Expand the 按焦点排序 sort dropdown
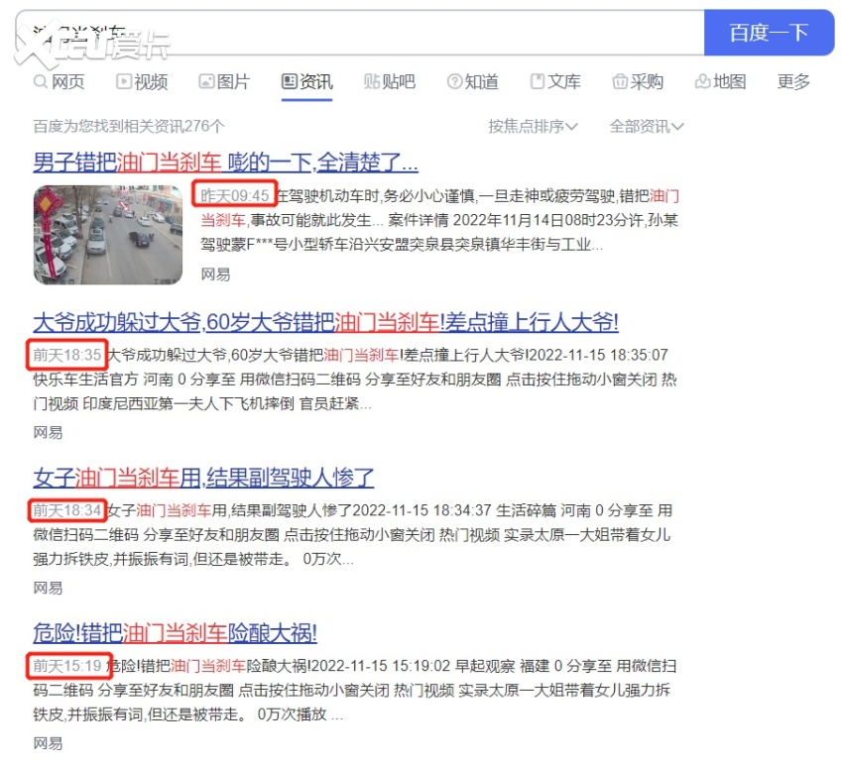The image size is (845, 765). [533, 127]
